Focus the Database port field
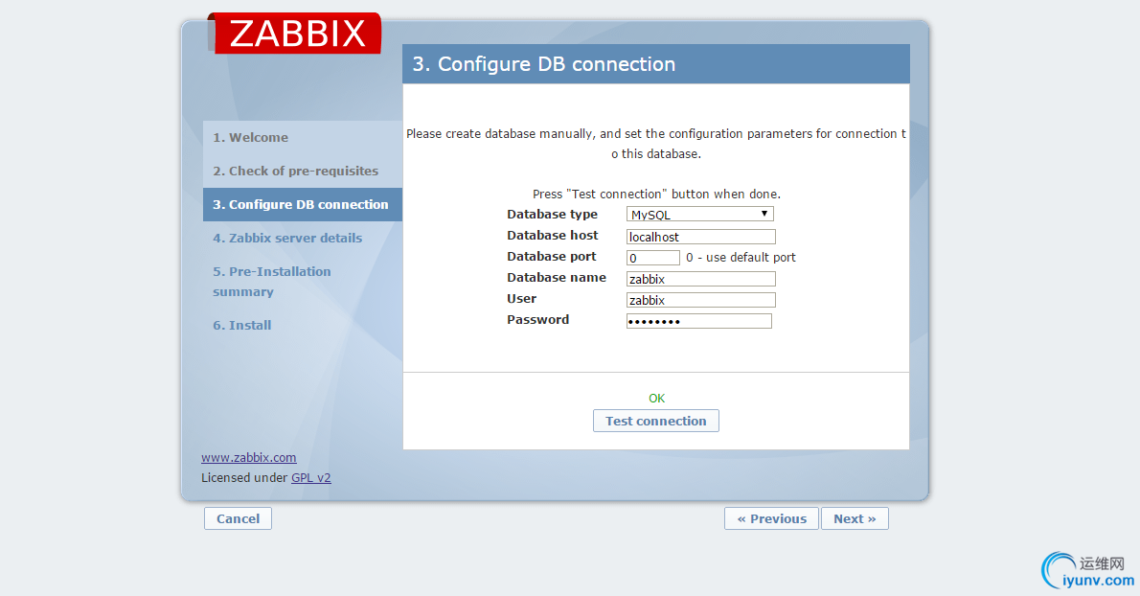This screenshot has width=1140, height=596. click(653, 258)
